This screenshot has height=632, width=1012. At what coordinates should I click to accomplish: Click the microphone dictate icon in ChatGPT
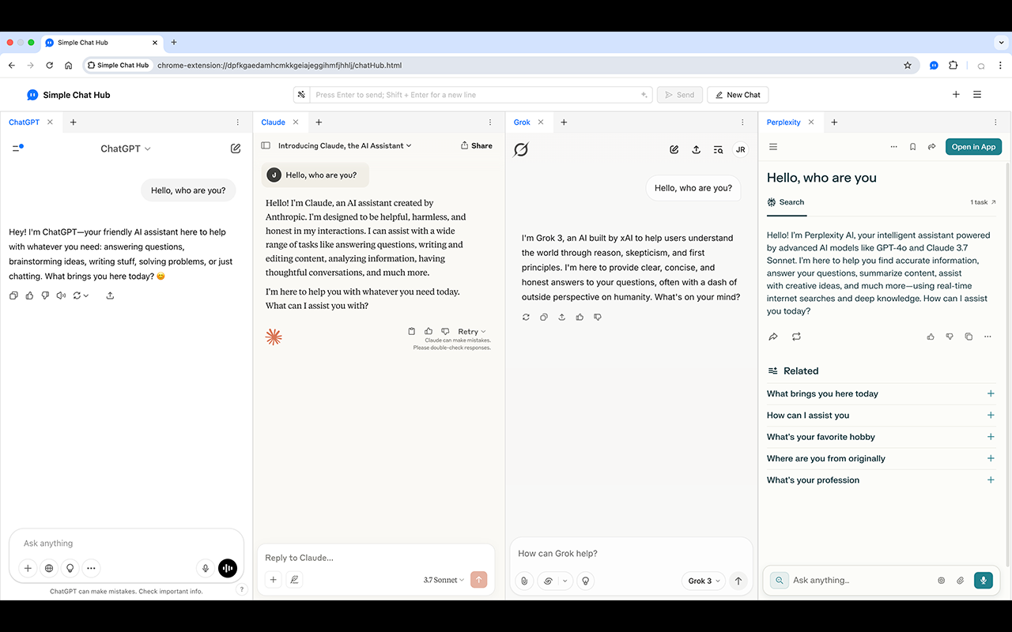pyautogui.click(x=206, y=568)
